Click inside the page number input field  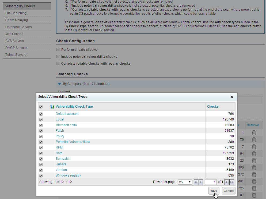point(211,182)
